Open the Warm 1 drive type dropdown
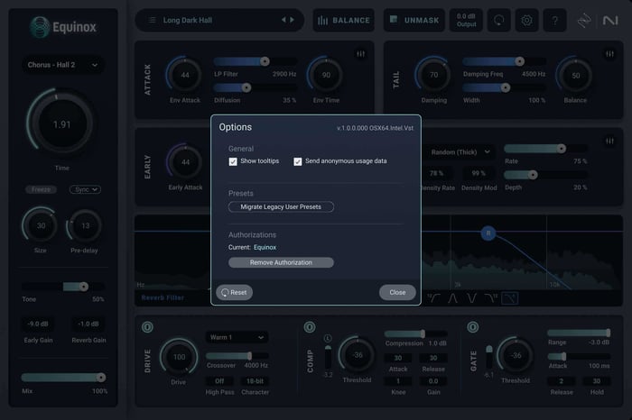The image size is (632, 420). tap(237, 337)
